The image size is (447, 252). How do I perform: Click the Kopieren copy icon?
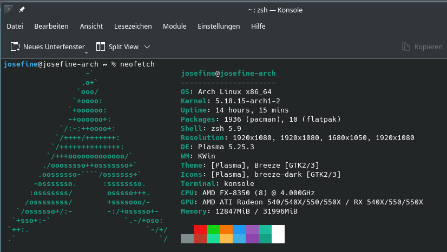point(406,47)
